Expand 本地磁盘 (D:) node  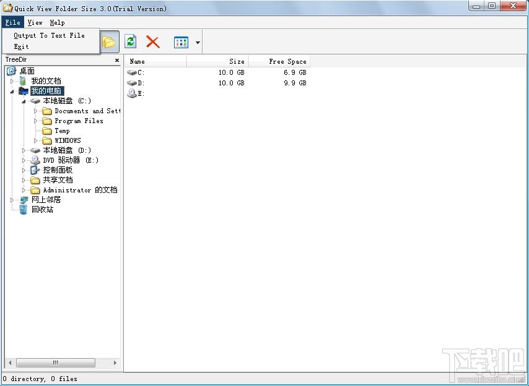click(x=24, y=150)
